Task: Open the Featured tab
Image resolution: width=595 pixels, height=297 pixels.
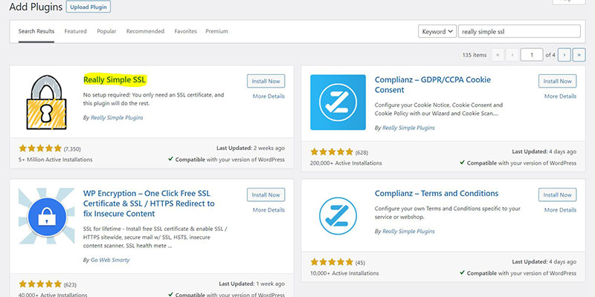Action: pyautogui.click(x=76, y=31)
